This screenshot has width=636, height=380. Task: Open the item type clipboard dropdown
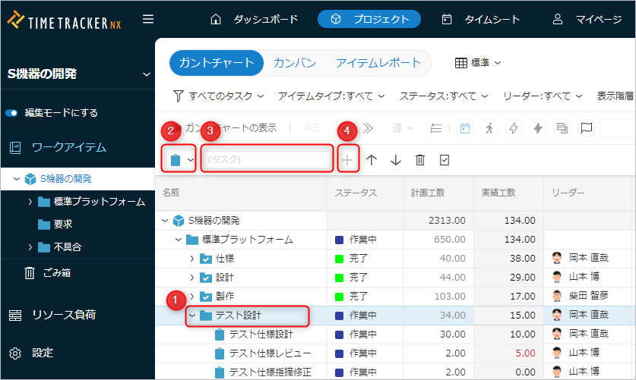(181, 160)
